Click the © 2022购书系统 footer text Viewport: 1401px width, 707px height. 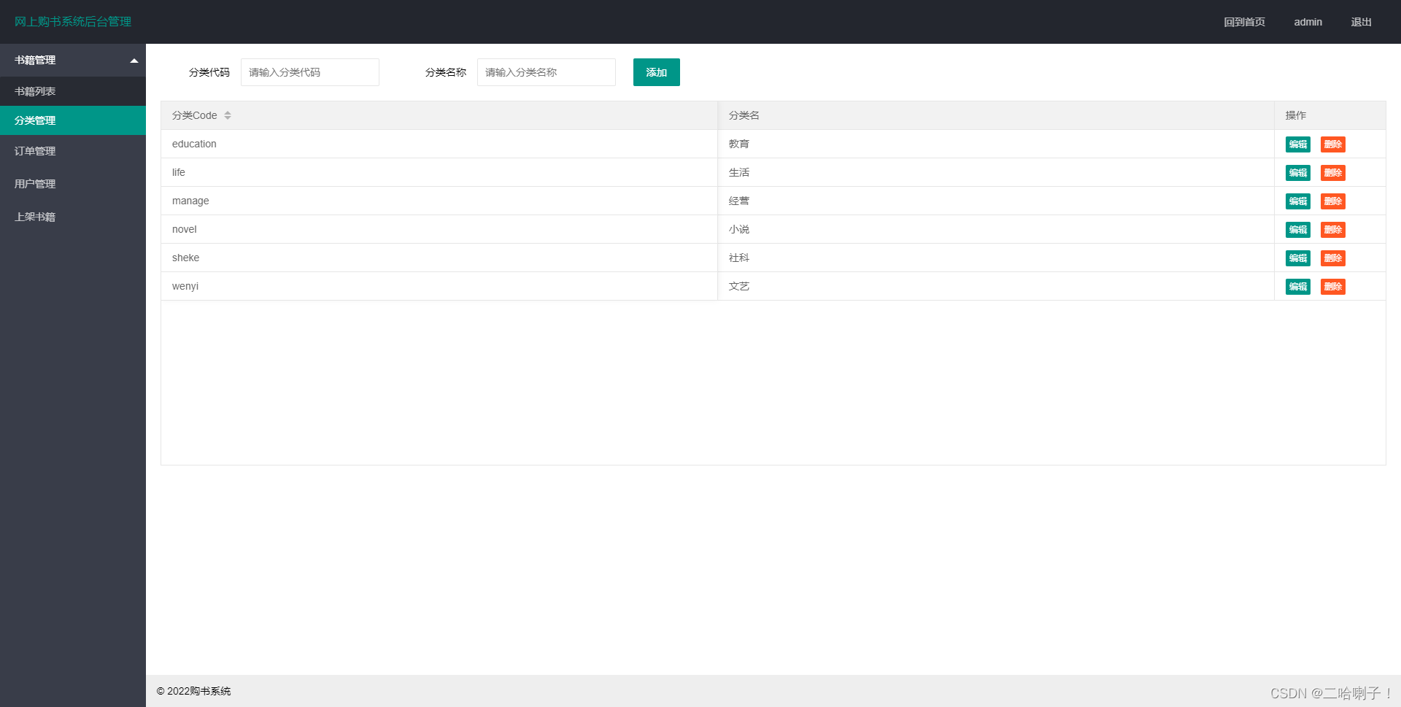point(193,691)
